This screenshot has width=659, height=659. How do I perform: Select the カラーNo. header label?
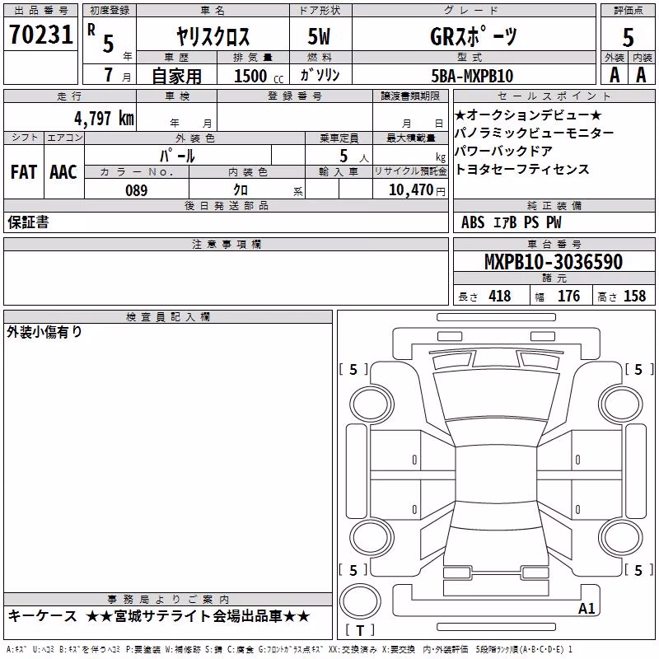click(137, 171)
